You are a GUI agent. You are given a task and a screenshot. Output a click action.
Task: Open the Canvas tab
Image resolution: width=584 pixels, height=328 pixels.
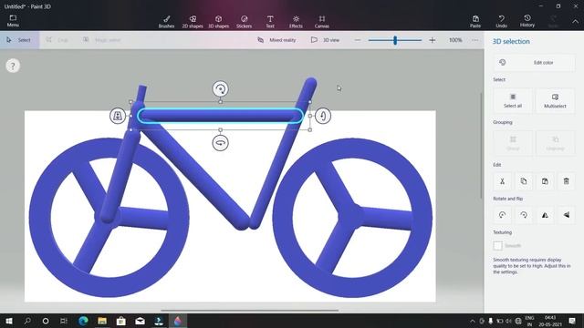coord(322,22)
